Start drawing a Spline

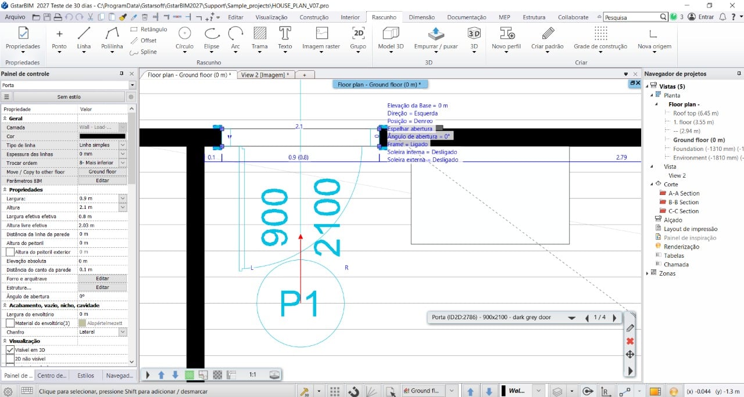click(144, 52)
